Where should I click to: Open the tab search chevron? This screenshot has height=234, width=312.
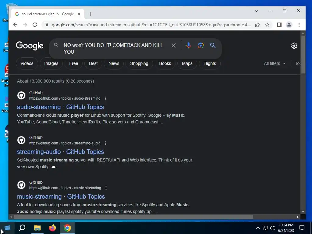pyautogui.click(x=257, y=11)
